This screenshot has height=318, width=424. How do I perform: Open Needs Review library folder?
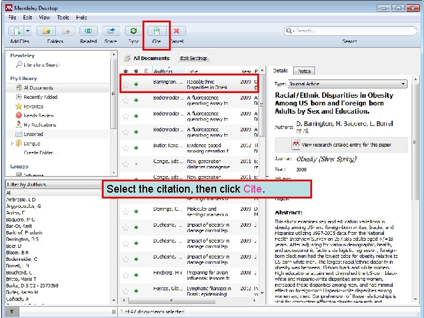[35, 115]
